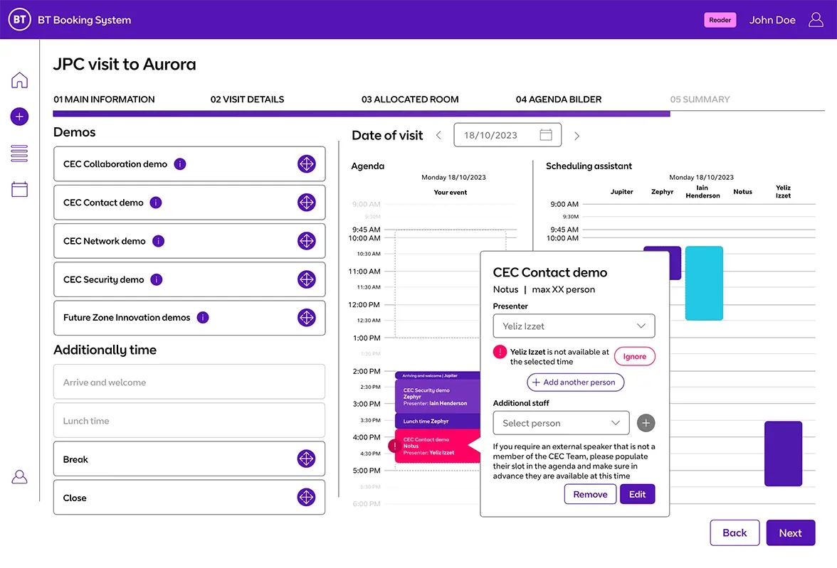837x568 pixels.
Task: Go to next date with right chevron
Action: (x=577, y=136)
